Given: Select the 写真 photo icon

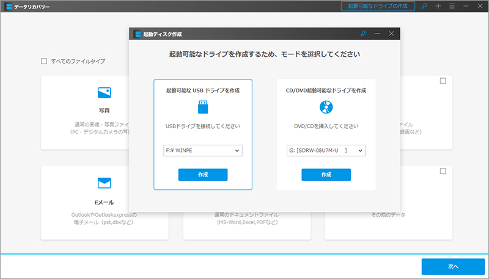Looking at the screenshot, I should 105,93.
